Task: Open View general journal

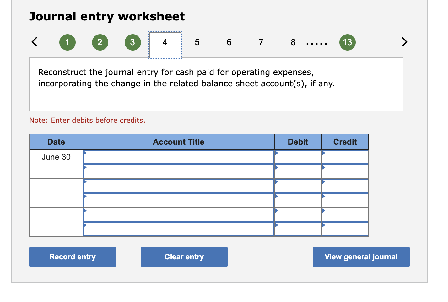Action: [361, 257]
